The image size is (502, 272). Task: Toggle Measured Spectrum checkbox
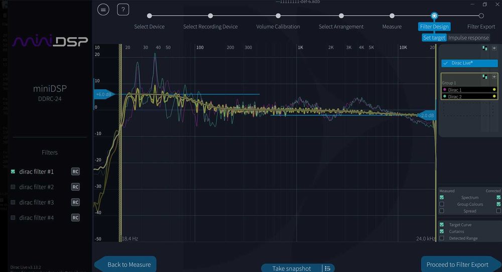(442, 197)
